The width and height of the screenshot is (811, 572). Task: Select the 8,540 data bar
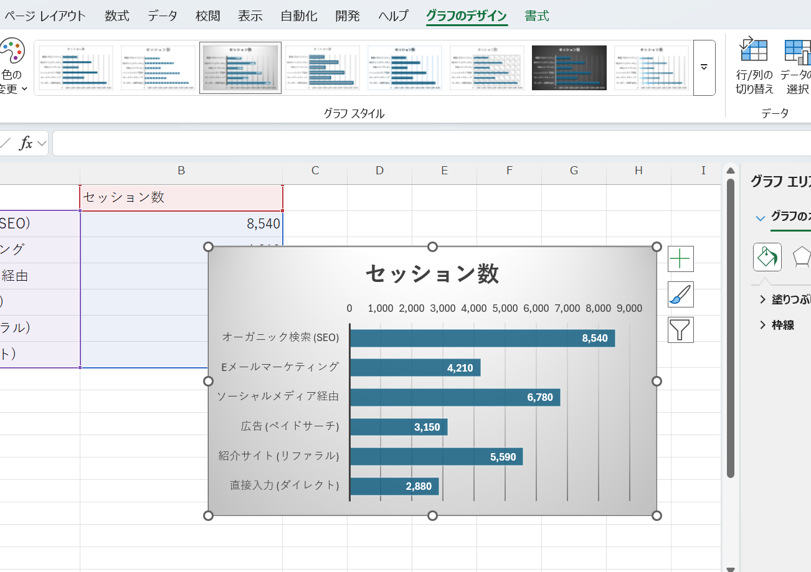pos(482,338)
